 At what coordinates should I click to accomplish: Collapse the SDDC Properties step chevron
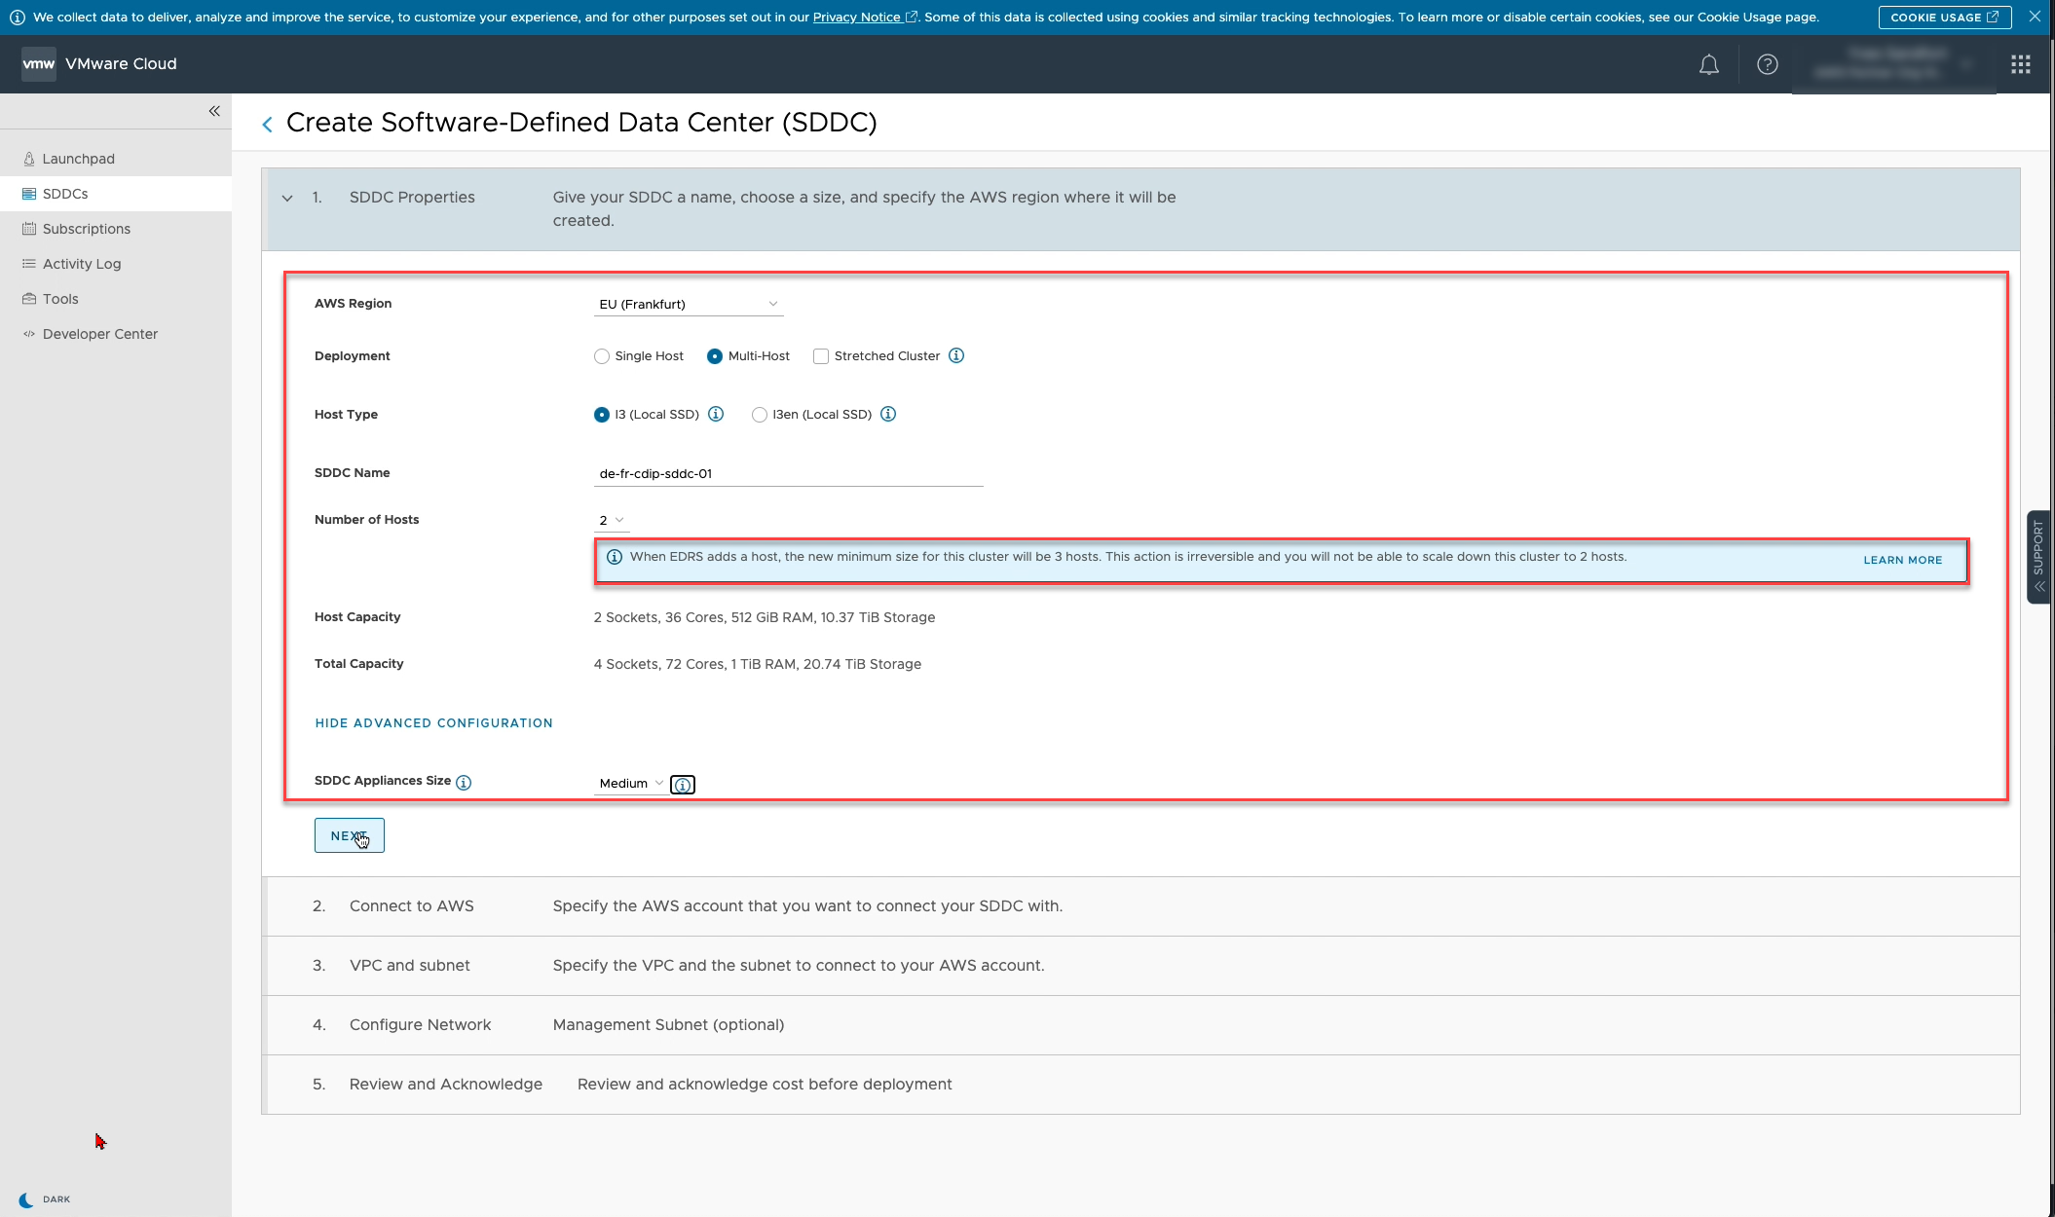tap(287, 198)
